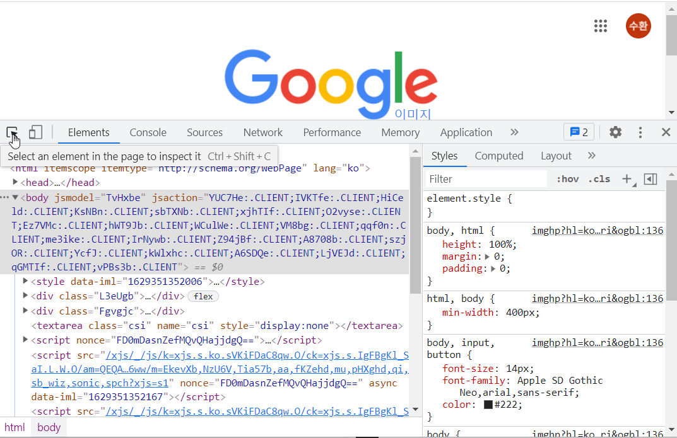Image resolution: width=677 pixels, height=438 pixels.
Task: Select body in the breadcrumb bar
Action: coord(49,427)
